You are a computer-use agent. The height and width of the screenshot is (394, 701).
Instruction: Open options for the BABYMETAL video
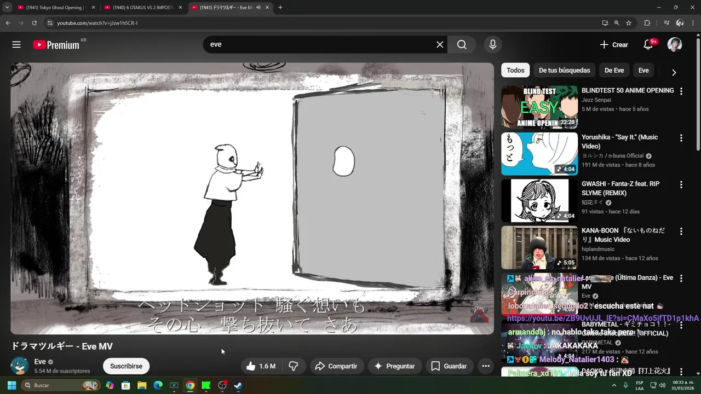click(x=681, y=325)
